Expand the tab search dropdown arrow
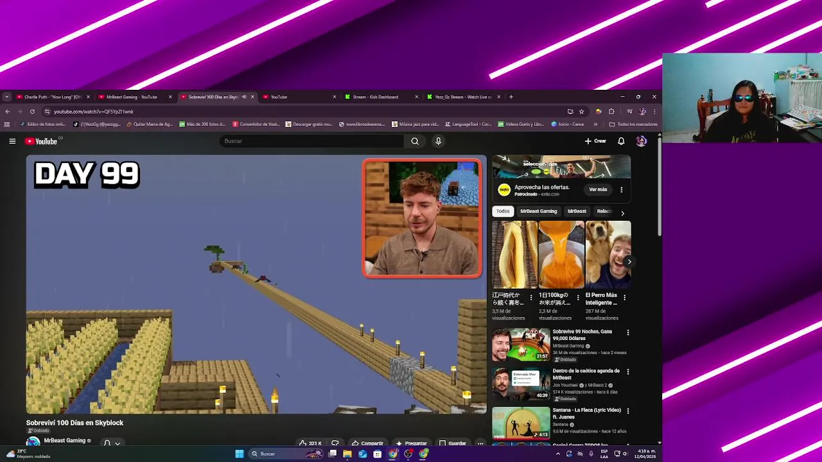 (6, 97)
